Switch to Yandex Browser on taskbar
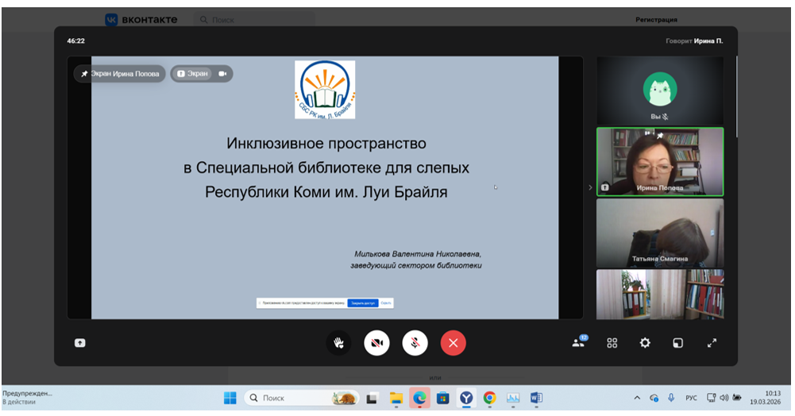 click(466, 399)
